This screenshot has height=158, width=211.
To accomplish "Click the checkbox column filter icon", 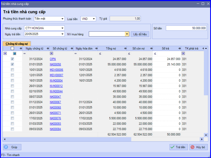I will tap(15, 53).
